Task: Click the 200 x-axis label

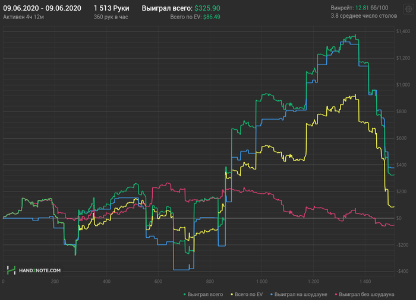Action: (55, 281)
